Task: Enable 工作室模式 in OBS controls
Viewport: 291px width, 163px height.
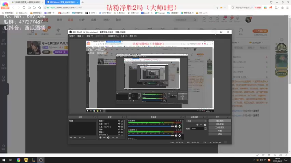Action: pyautogui.click(x=220, y=128)
